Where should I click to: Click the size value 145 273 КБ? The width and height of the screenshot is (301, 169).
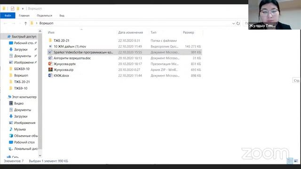point(193,46)
